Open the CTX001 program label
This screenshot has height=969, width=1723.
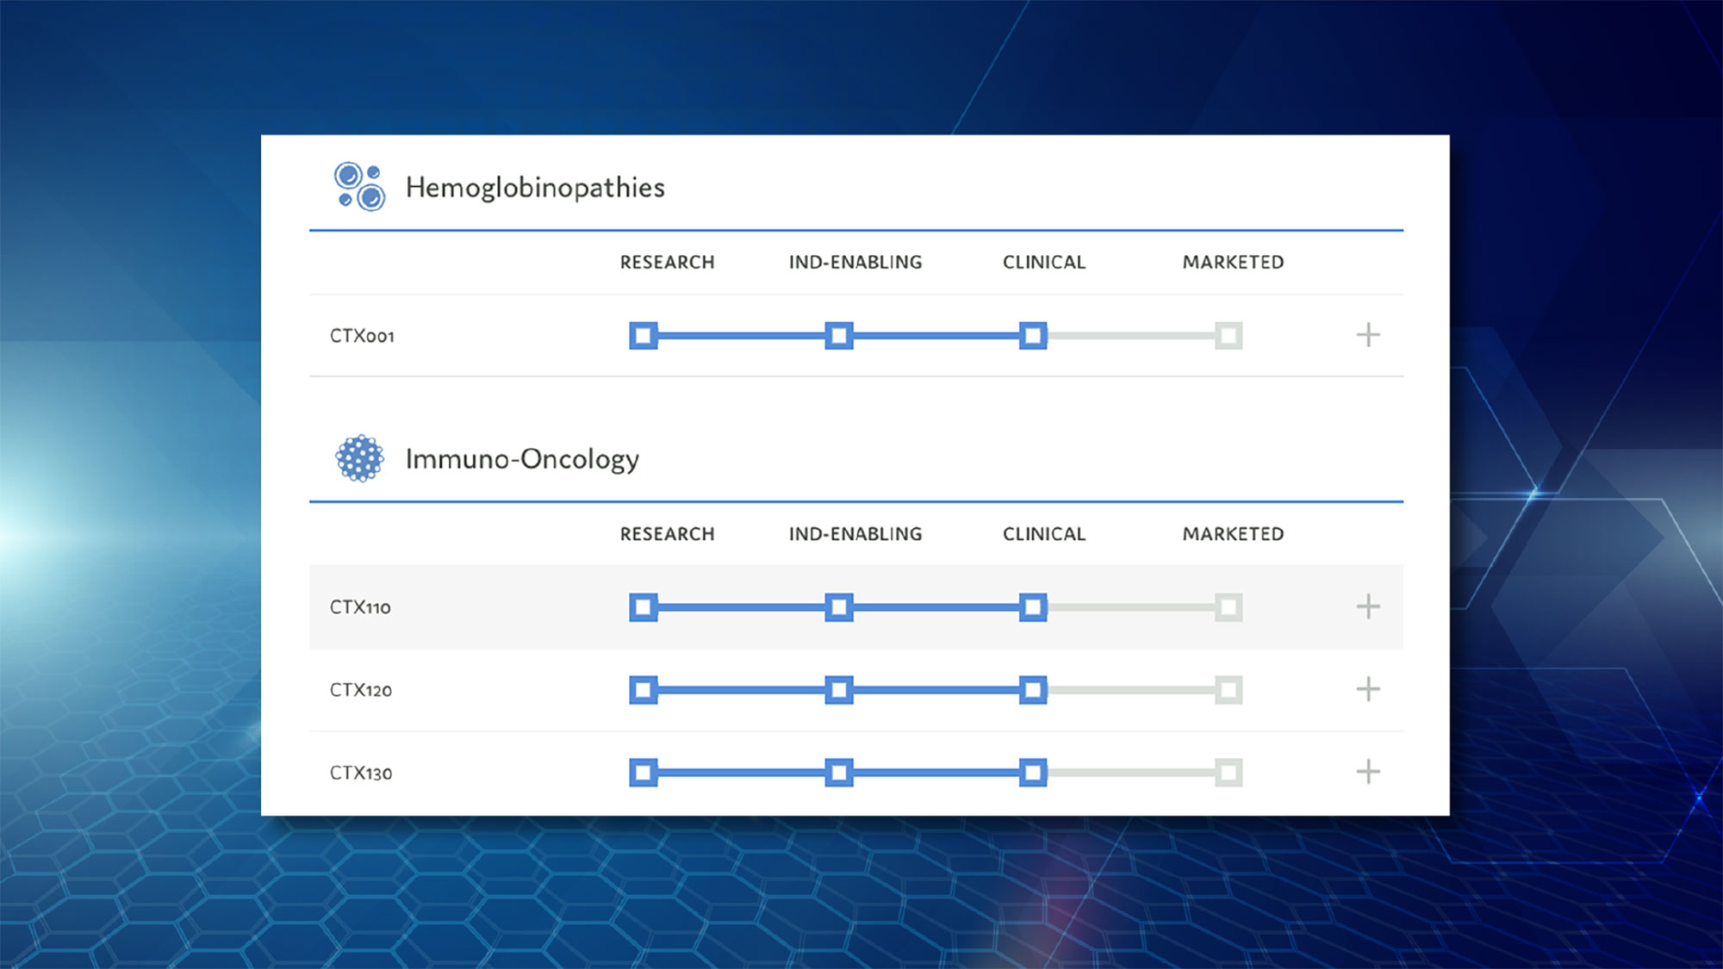click(x=362, y=336)
